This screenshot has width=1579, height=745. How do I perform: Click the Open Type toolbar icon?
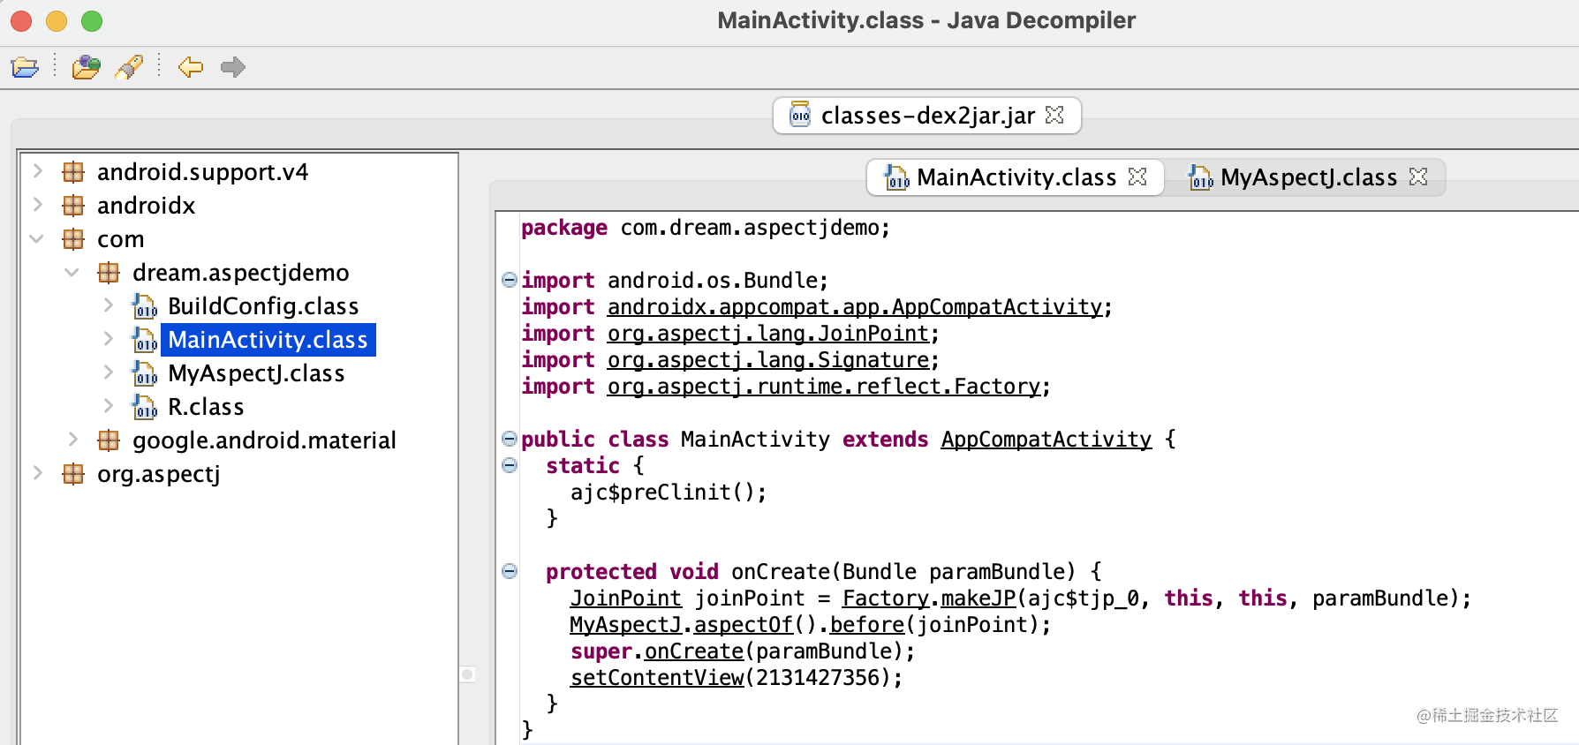coord(86,67)
